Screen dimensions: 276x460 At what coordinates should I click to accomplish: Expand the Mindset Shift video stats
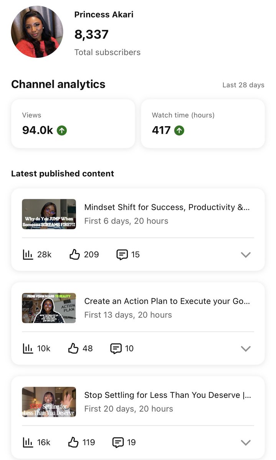246,255
